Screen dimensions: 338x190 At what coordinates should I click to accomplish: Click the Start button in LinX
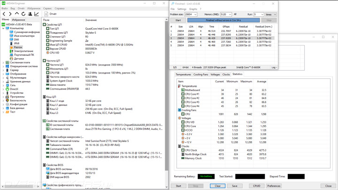178,21
